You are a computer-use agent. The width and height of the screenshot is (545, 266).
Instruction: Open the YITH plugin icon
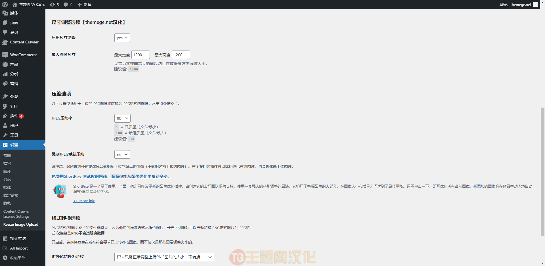tap(5, 106)
